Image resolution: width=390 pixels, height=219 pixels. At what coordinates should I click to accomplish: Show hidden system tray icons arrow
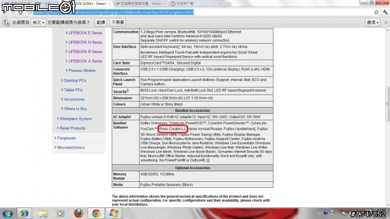click(x=337, y=214)
